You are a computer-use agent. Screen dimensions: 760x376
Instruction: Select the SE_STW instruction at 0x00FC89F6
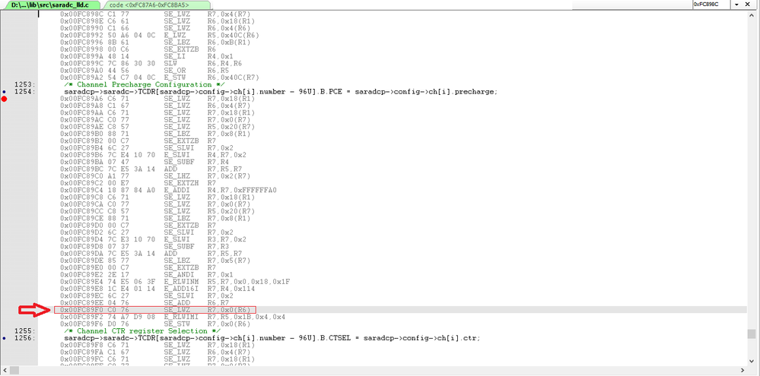coord(157,324)
